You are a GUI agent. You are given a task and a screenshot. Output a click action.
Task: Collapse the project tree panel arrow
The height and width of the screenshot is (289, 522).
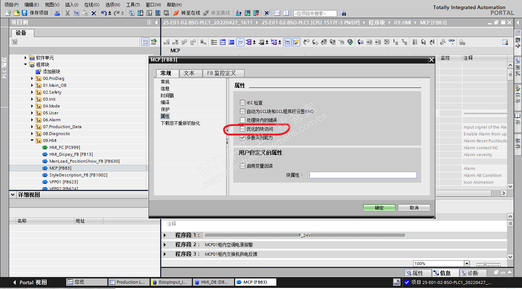point(156,23)
